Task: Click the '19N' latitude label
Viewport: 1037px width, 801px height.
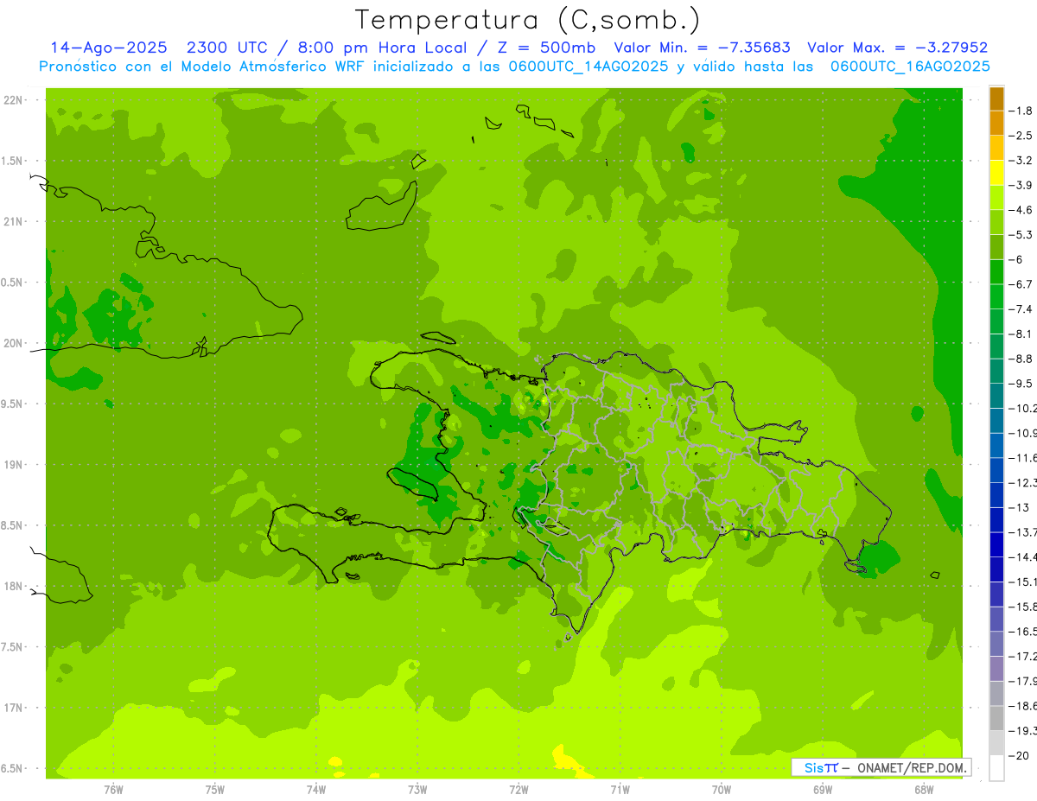Action: click(x=14, y=465)
